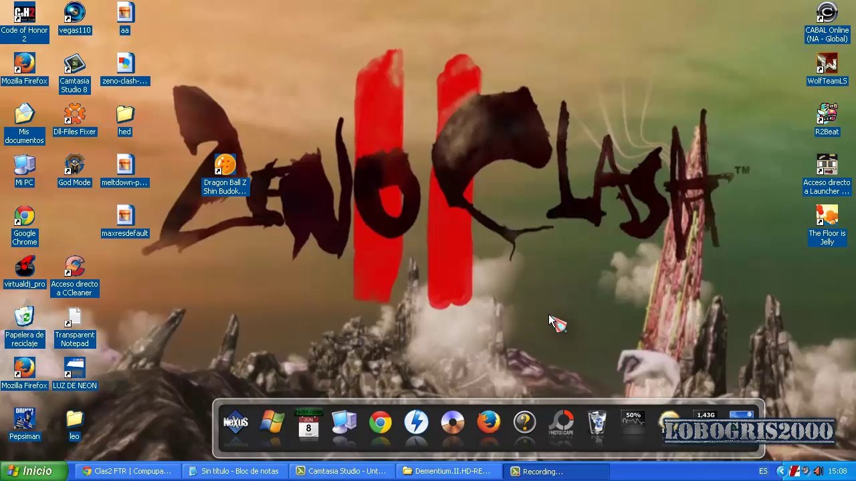The height and width of the screenshot is (481, 856).
Task: Click the WolfTeamLS desktop shortcut
Action: coord(827,69)
